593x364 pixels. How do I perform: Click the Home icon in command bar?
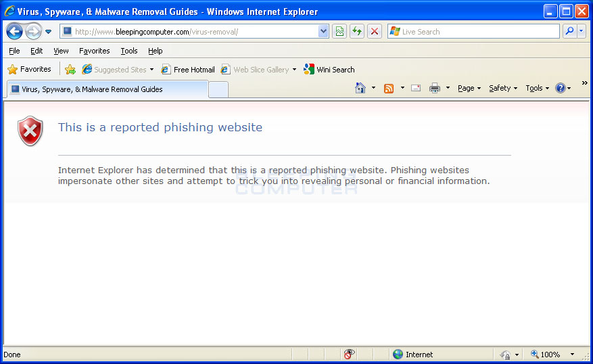point(360,88)
